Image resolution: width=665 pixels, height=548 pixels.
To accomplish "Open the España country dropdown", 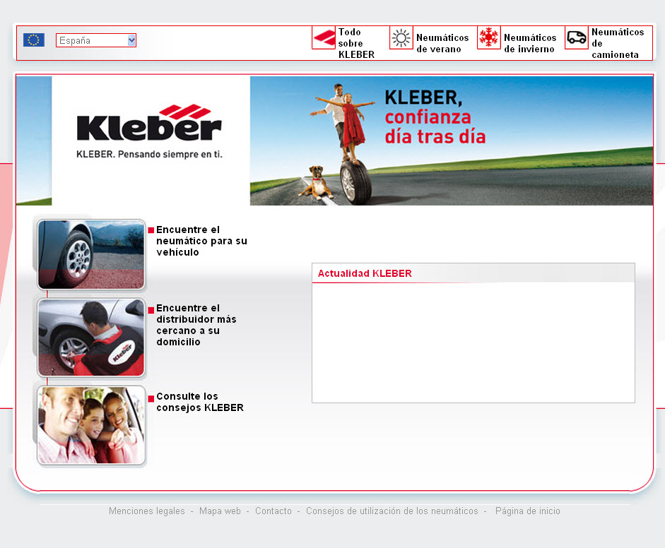I will [x=96, y=40].
